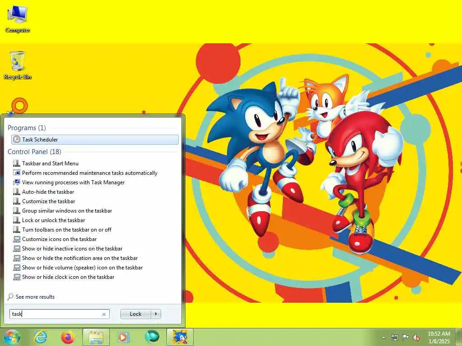Click the icon beside Auto-hide the taskbar
This screenshot has width=462, height=346.
[x=17, y=192]
